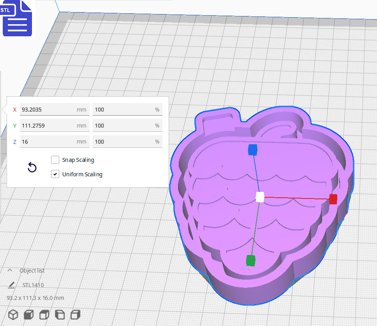Screen dimensions: 377x326
Task: Select the front view camera icon
Action: pos(28,314)
